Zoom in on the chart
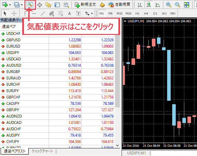Screen dimensions: 197x156 coord(169,5)
